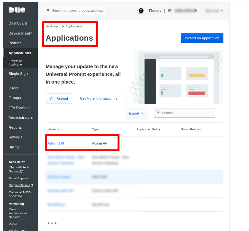Open Dashboard in the sidebar
Image resolution: width=249 pixels, height=231 pixels.
(x=18, y=23)
